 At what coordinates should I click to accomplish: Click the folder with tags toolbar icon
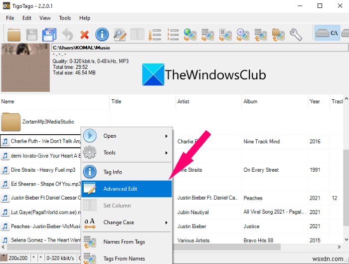pyautogui.click(x=278, y=34)
